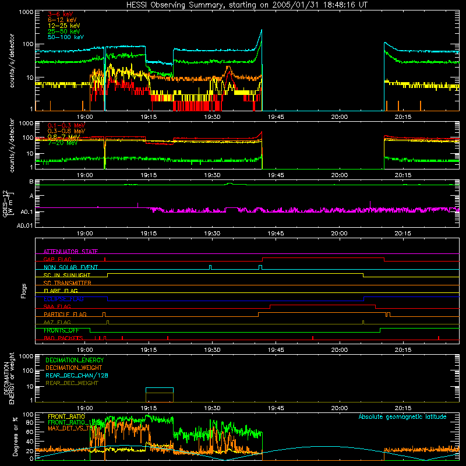Viewport: 466px width, 466px height.
Task: Click the NON_SOLAR_EVENT flag label
Action: [x=70, y=267]
